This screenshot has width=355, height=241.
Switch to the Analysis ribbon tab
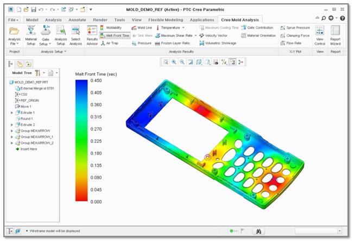(53, 20)
